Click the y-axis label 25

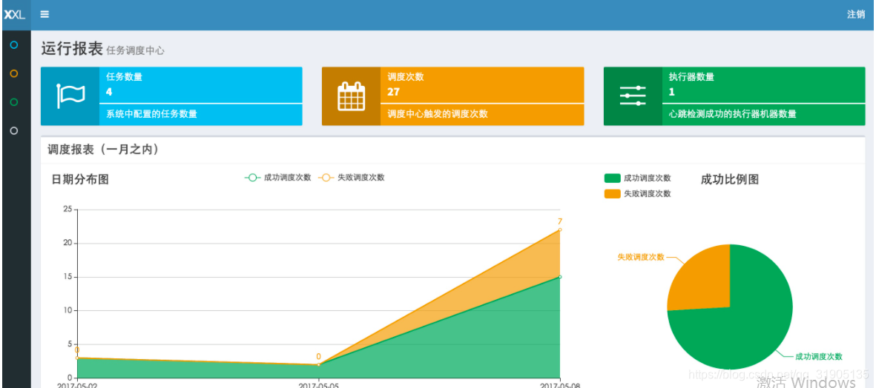pos(67,210)
